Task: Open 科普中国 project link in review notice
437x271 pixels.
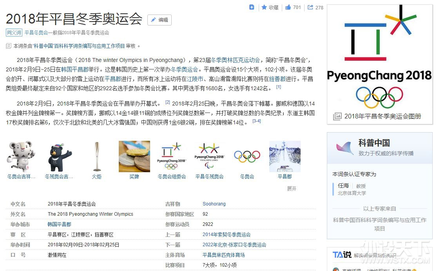Action: click(79, 46)
